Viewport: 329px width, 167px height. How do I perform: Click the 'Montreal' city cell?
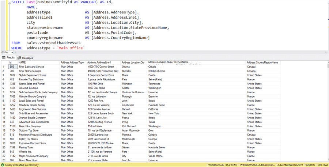[127, 134]
